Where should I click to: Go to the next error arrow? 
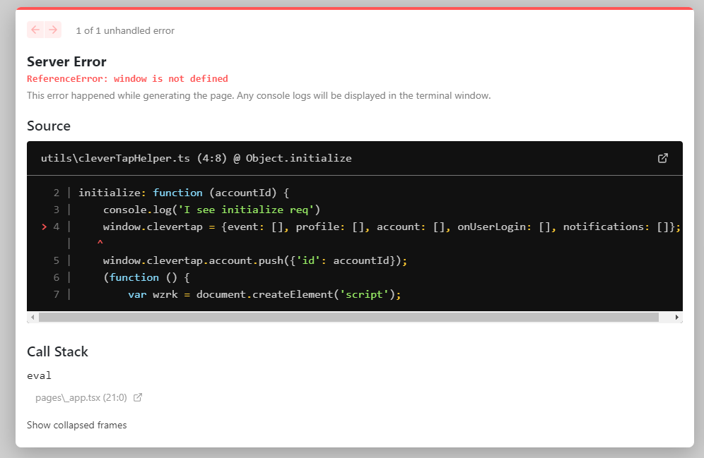tap(53, 30)
